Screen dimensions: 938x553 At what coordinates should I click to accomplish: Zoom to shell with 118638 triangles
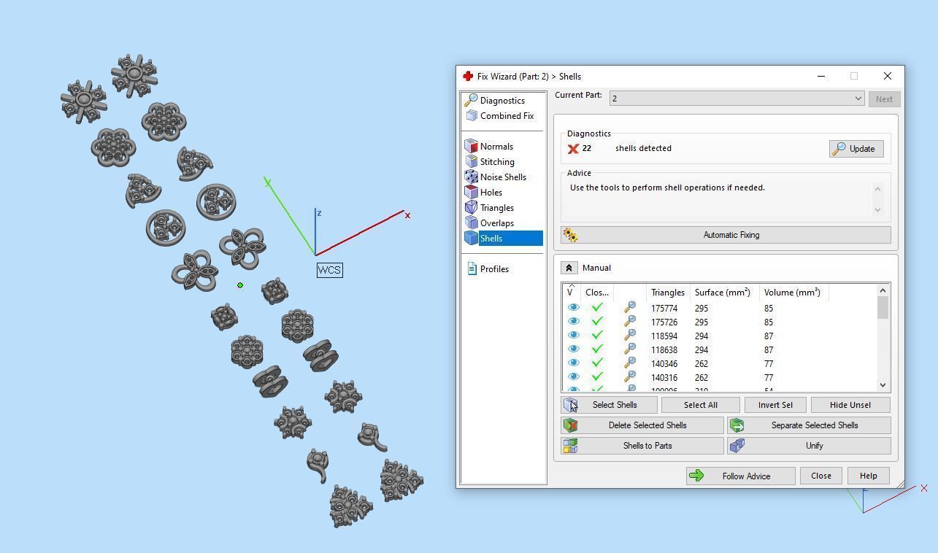629,349
